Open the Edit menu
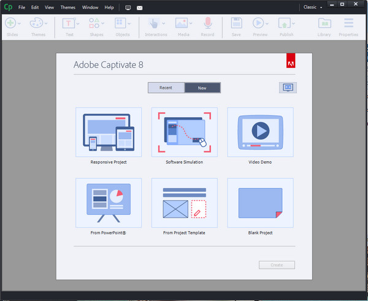The image size is (368, 301). (x=35, y=7)
